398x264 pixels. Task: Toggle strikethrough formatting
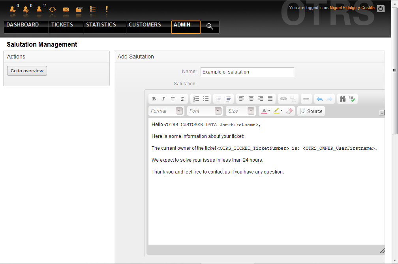click(x=182, y=99)
